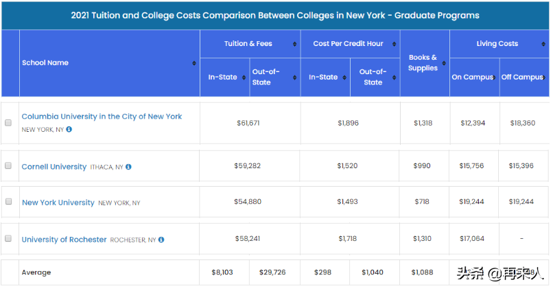Check the New York University row box
Image resolution: width=553 pixels, height=289 pixels.
coord(8,203)
